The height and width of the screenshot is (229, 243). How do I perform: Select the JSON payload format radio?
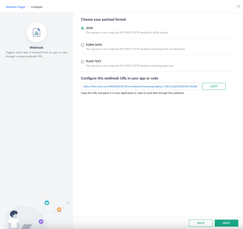tap(82, 28)
